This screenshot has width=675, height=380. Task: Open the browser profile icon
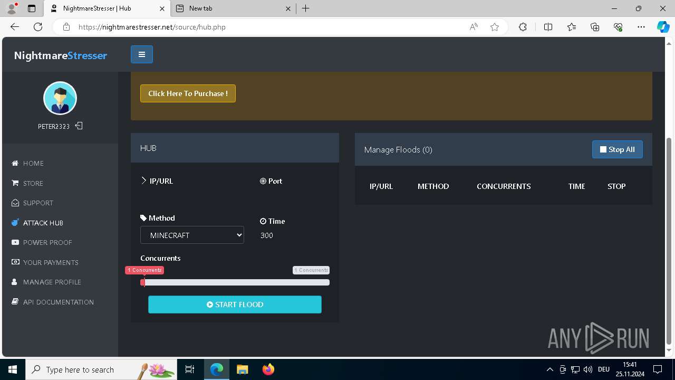click(12, 8)
